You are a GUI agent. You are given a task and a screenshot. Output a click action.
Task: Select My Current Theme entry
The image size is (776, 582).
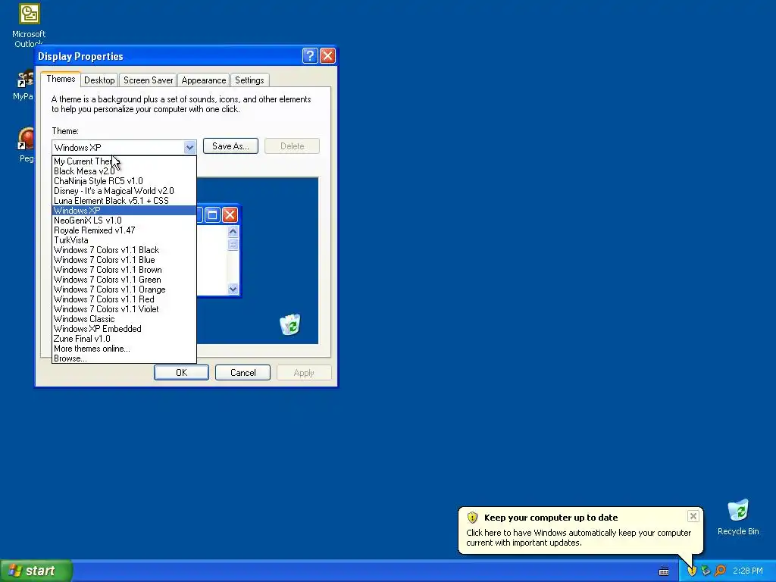pos(124,161)
